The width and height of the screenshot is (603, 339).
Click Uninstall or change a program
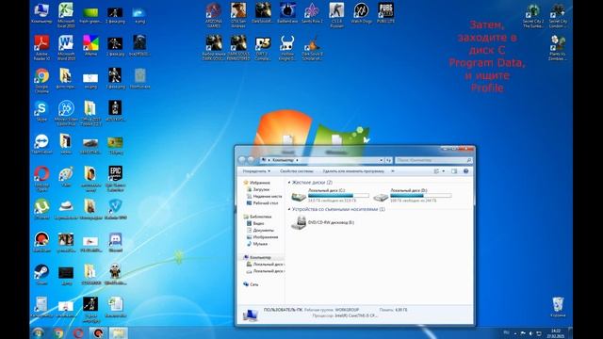pyautogui.click(x=353, y=171)
